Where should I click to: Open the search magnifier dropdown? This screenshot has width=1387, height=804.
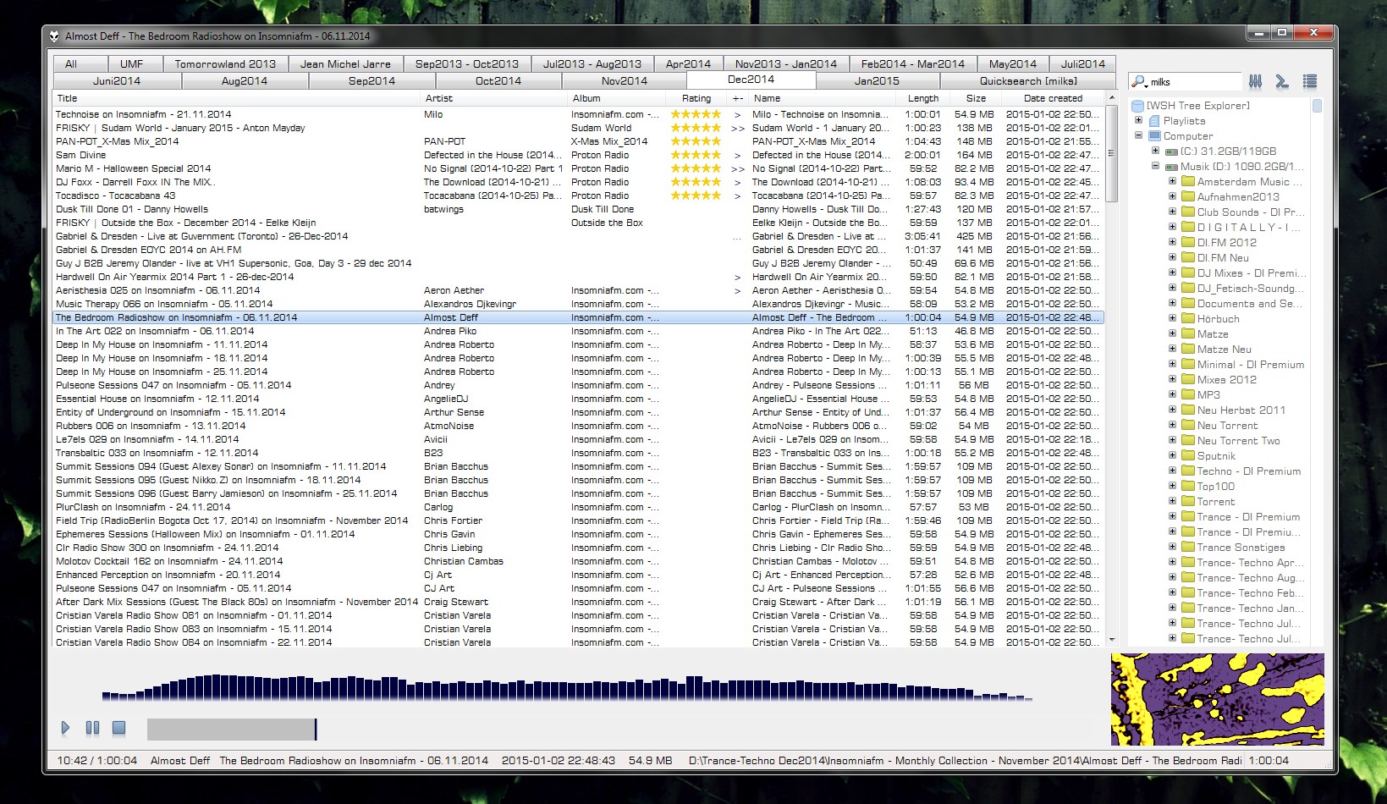(x=1139, y=82)
